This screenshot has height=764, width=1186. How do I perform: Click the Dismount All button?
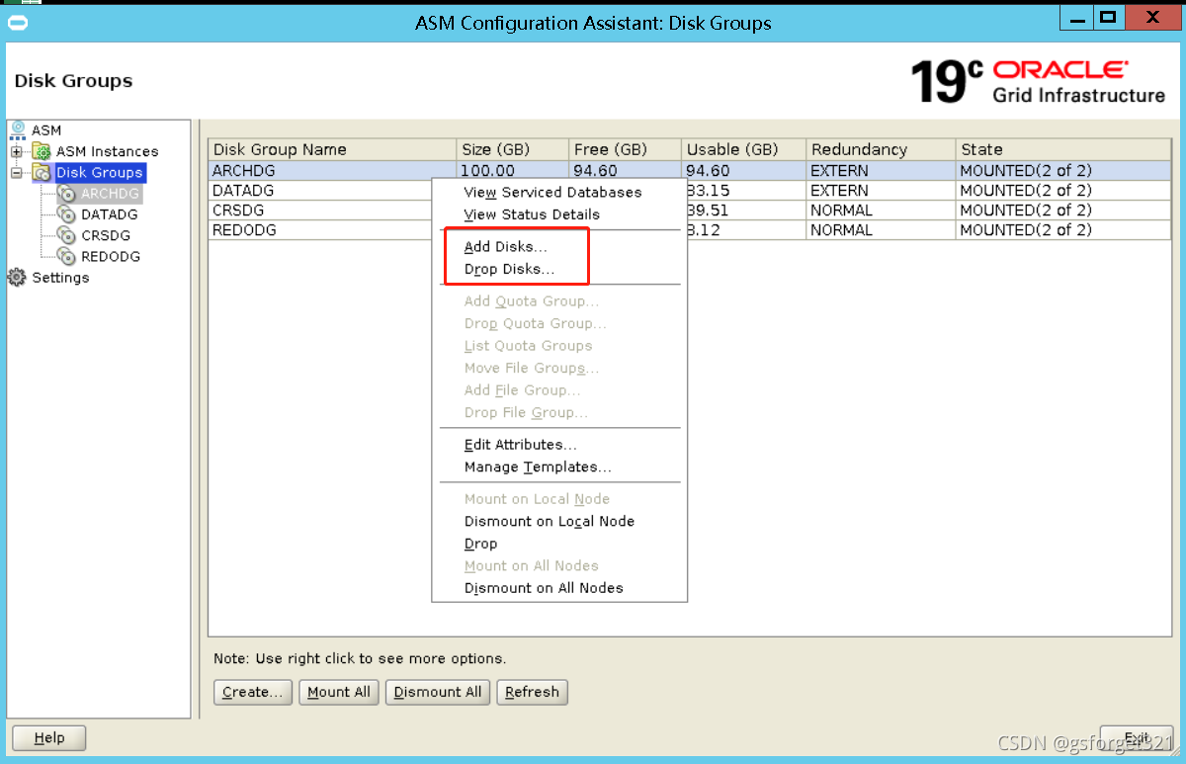438,692
